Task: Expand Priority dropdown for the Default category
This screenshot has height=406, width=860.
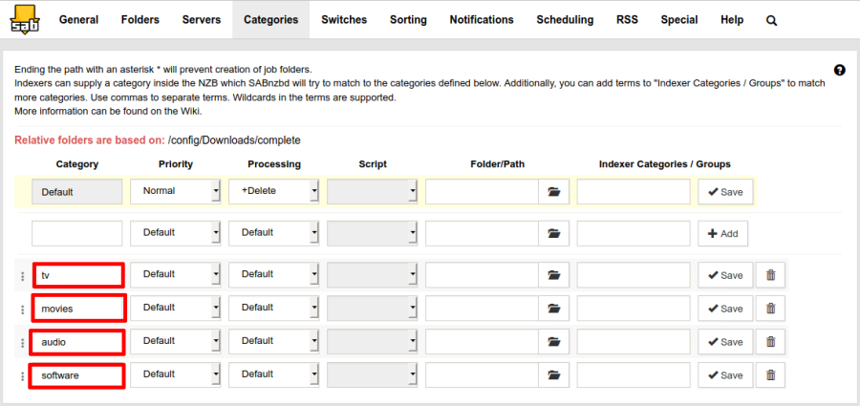Action: (176, 191)
